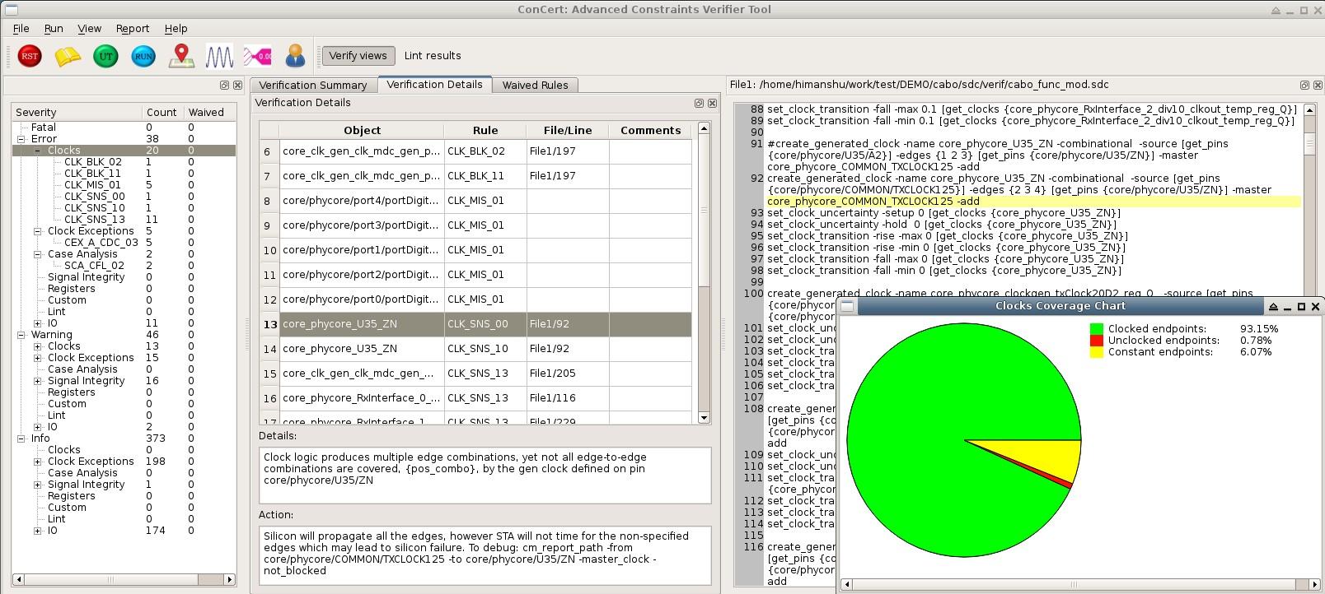Click the pink price tag icon

point(257,56)
